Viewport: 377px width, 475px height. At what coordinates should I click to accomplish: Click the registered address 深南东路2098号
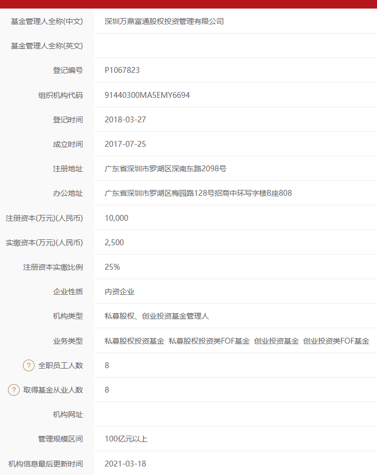166,169
